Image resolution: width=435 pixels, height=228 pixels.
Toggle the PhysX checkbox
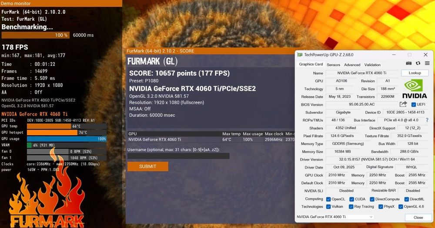click(x=381, y=207)
